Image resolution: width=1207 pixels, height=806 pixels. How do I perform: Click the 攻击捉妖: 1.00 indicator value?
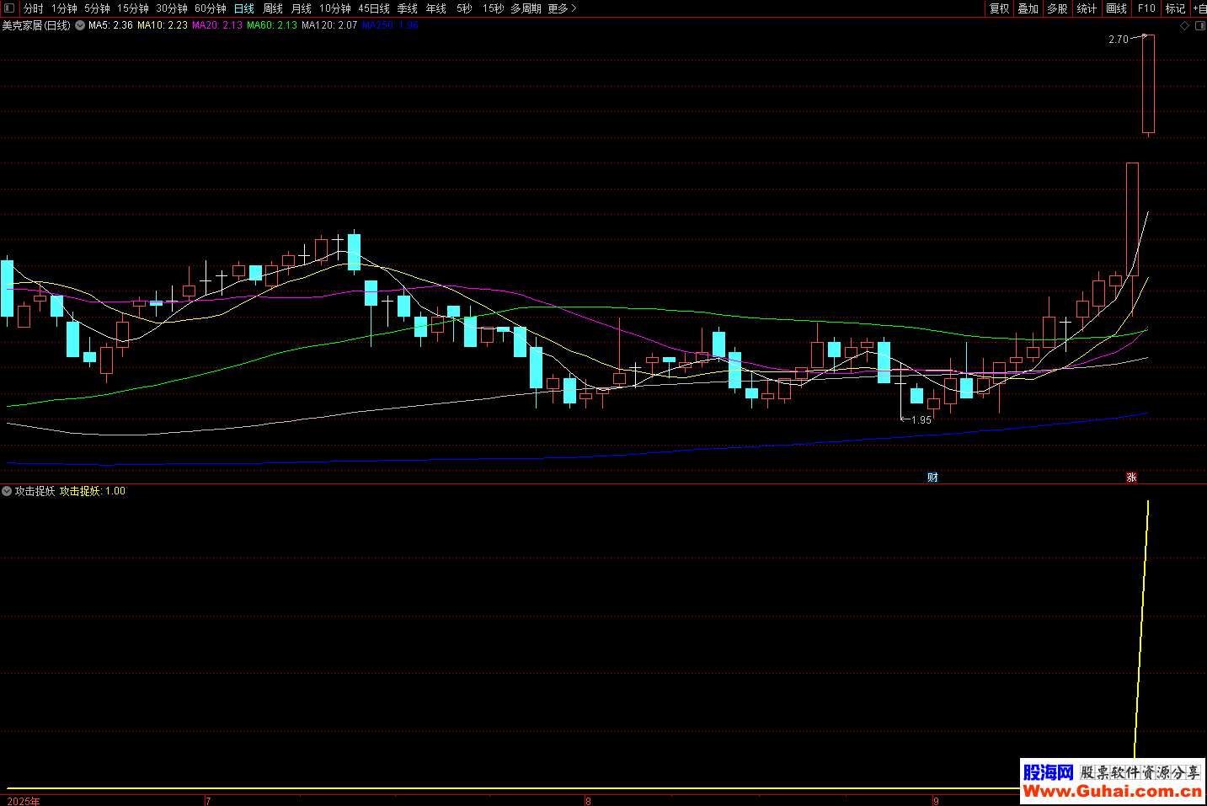point(93,491)
